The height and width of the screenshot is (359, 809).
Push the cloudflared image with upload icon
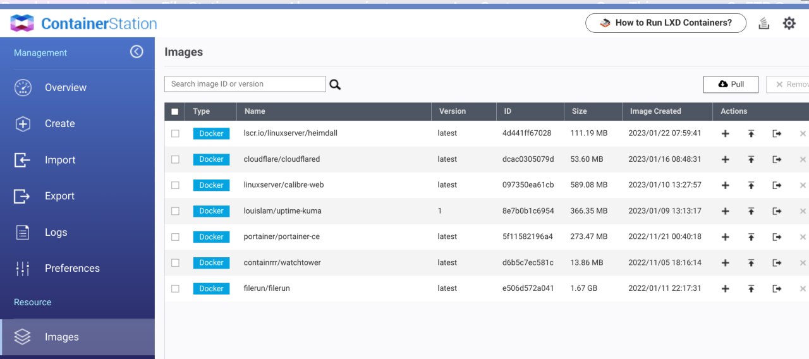click(x=751, y=159)
